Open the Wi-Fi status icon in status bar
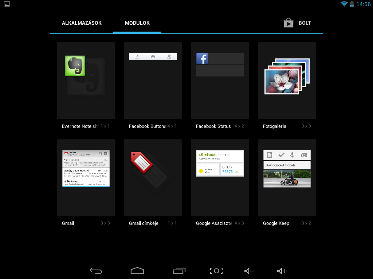Viewport: 373px width, 279px height. (344, 4)
